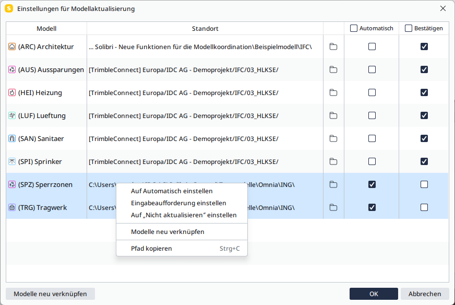The width and height of the screenshot is (455, 305).
Task: Click the Sperrzonen discipline icon
Action: (x=12, y=184)
